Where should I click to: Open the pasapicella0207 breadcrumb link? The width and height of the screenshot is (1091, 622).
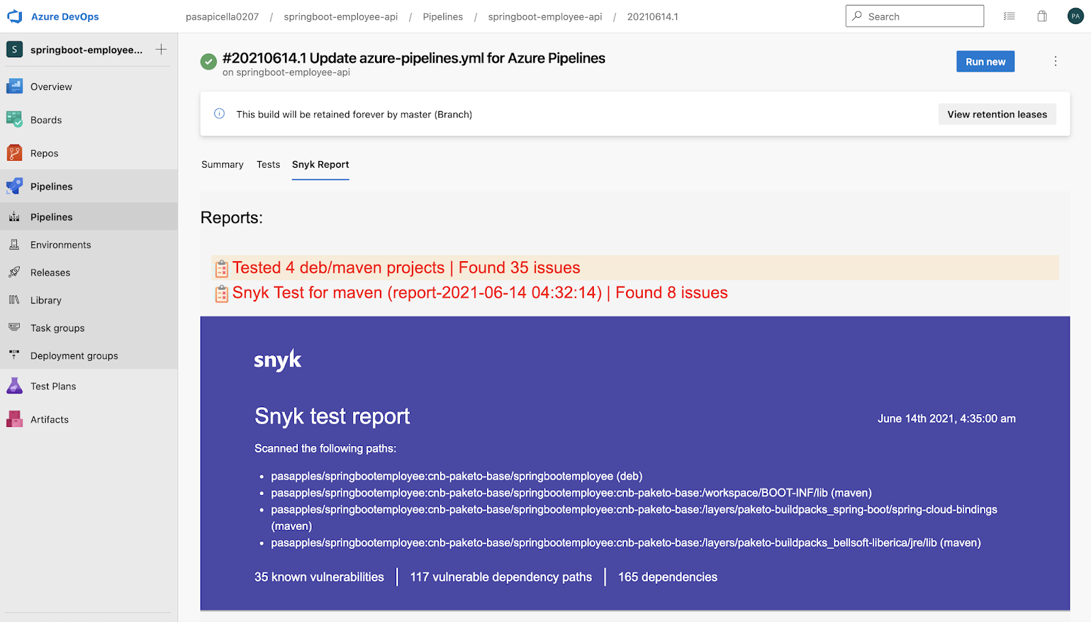(222, 16)
